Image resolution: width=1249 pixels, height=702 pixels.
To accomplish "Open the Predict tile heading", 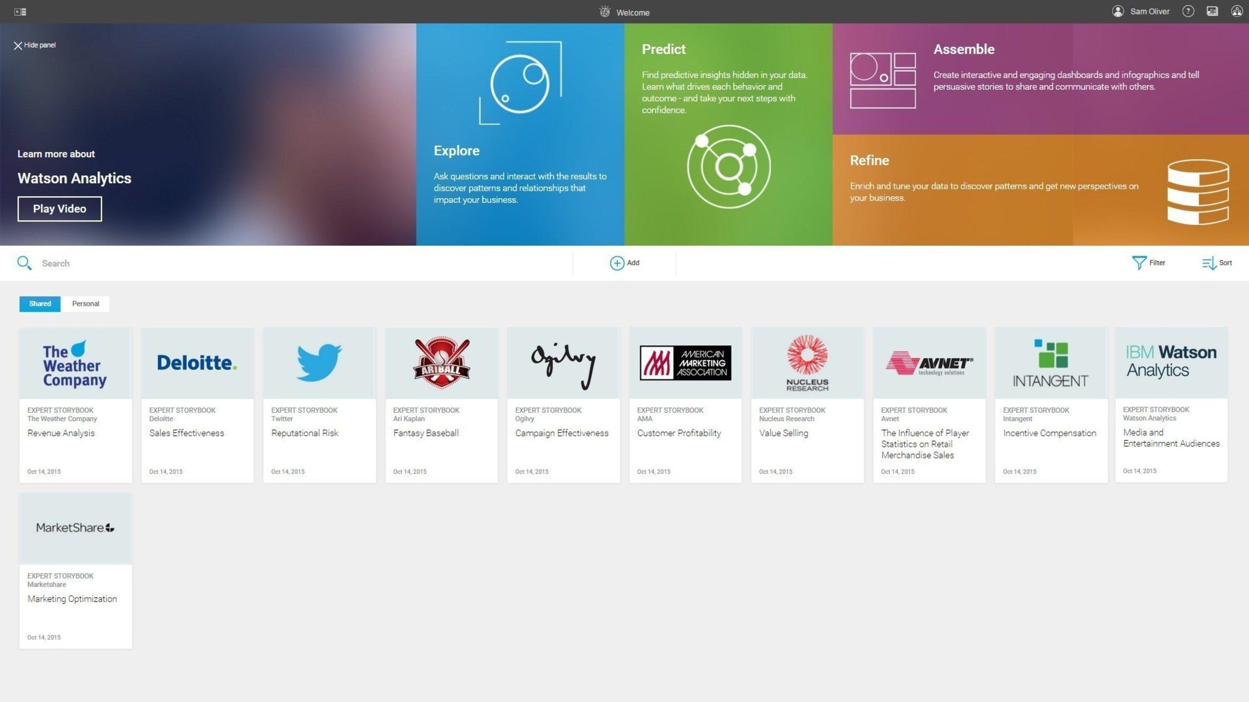I will pos(663,49).
